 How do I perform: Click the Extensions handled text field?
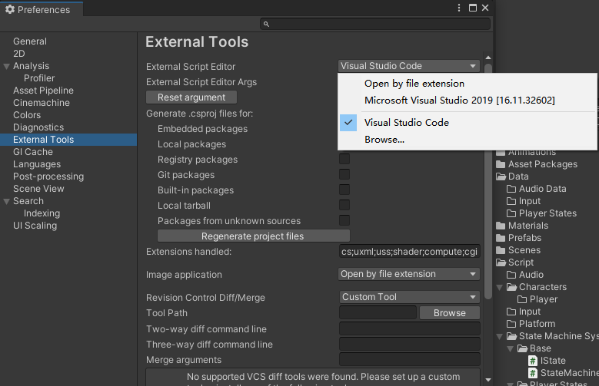[410, 252]
